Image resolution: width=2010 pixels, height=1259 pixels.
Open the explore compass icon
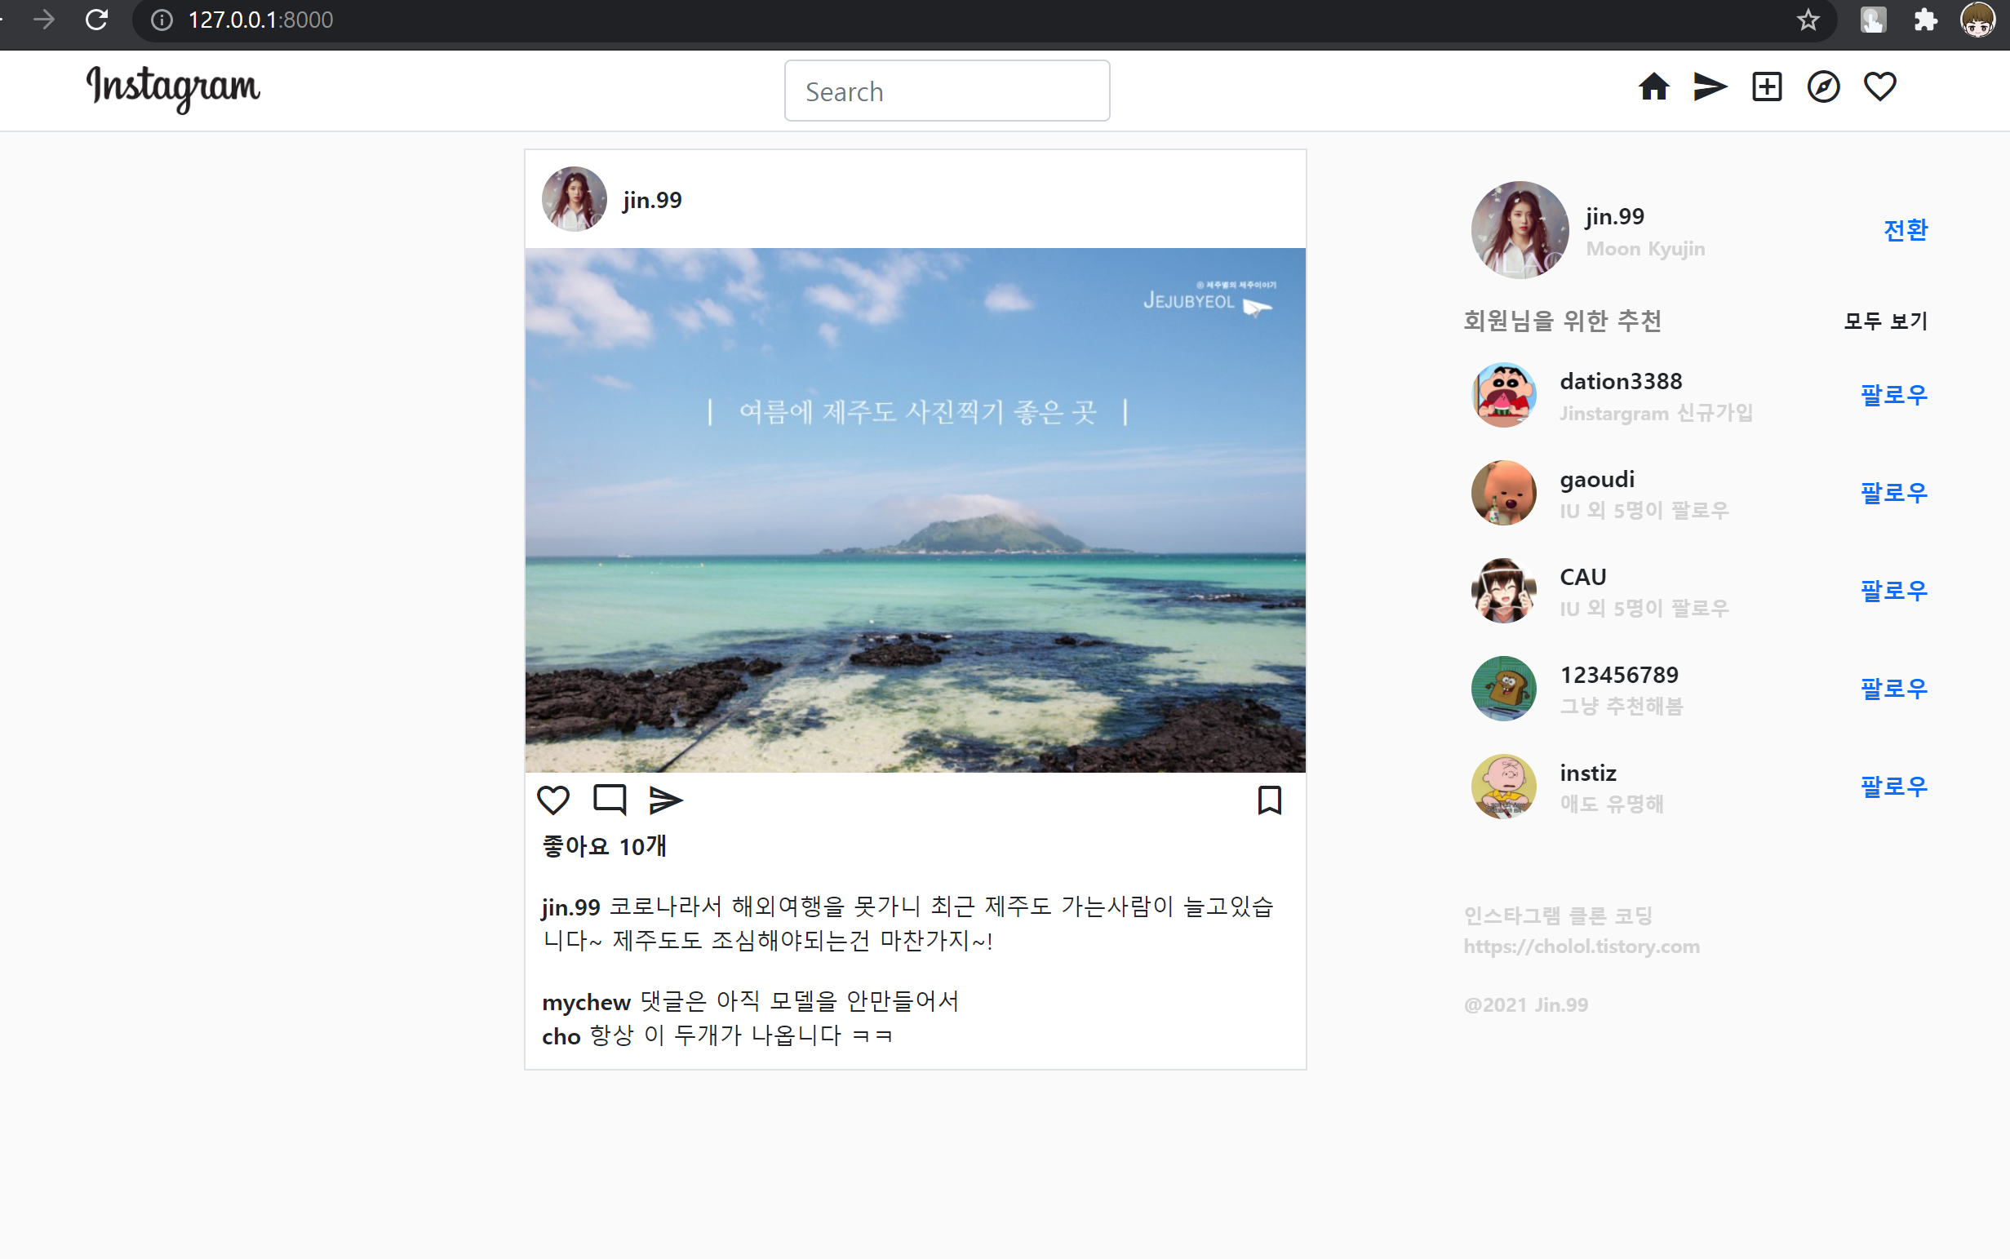point(1823,86)
